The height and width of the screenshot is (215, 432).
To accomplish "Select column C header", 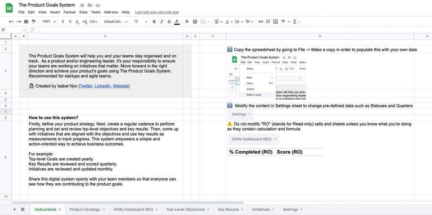I will click(x=105, y=36).
